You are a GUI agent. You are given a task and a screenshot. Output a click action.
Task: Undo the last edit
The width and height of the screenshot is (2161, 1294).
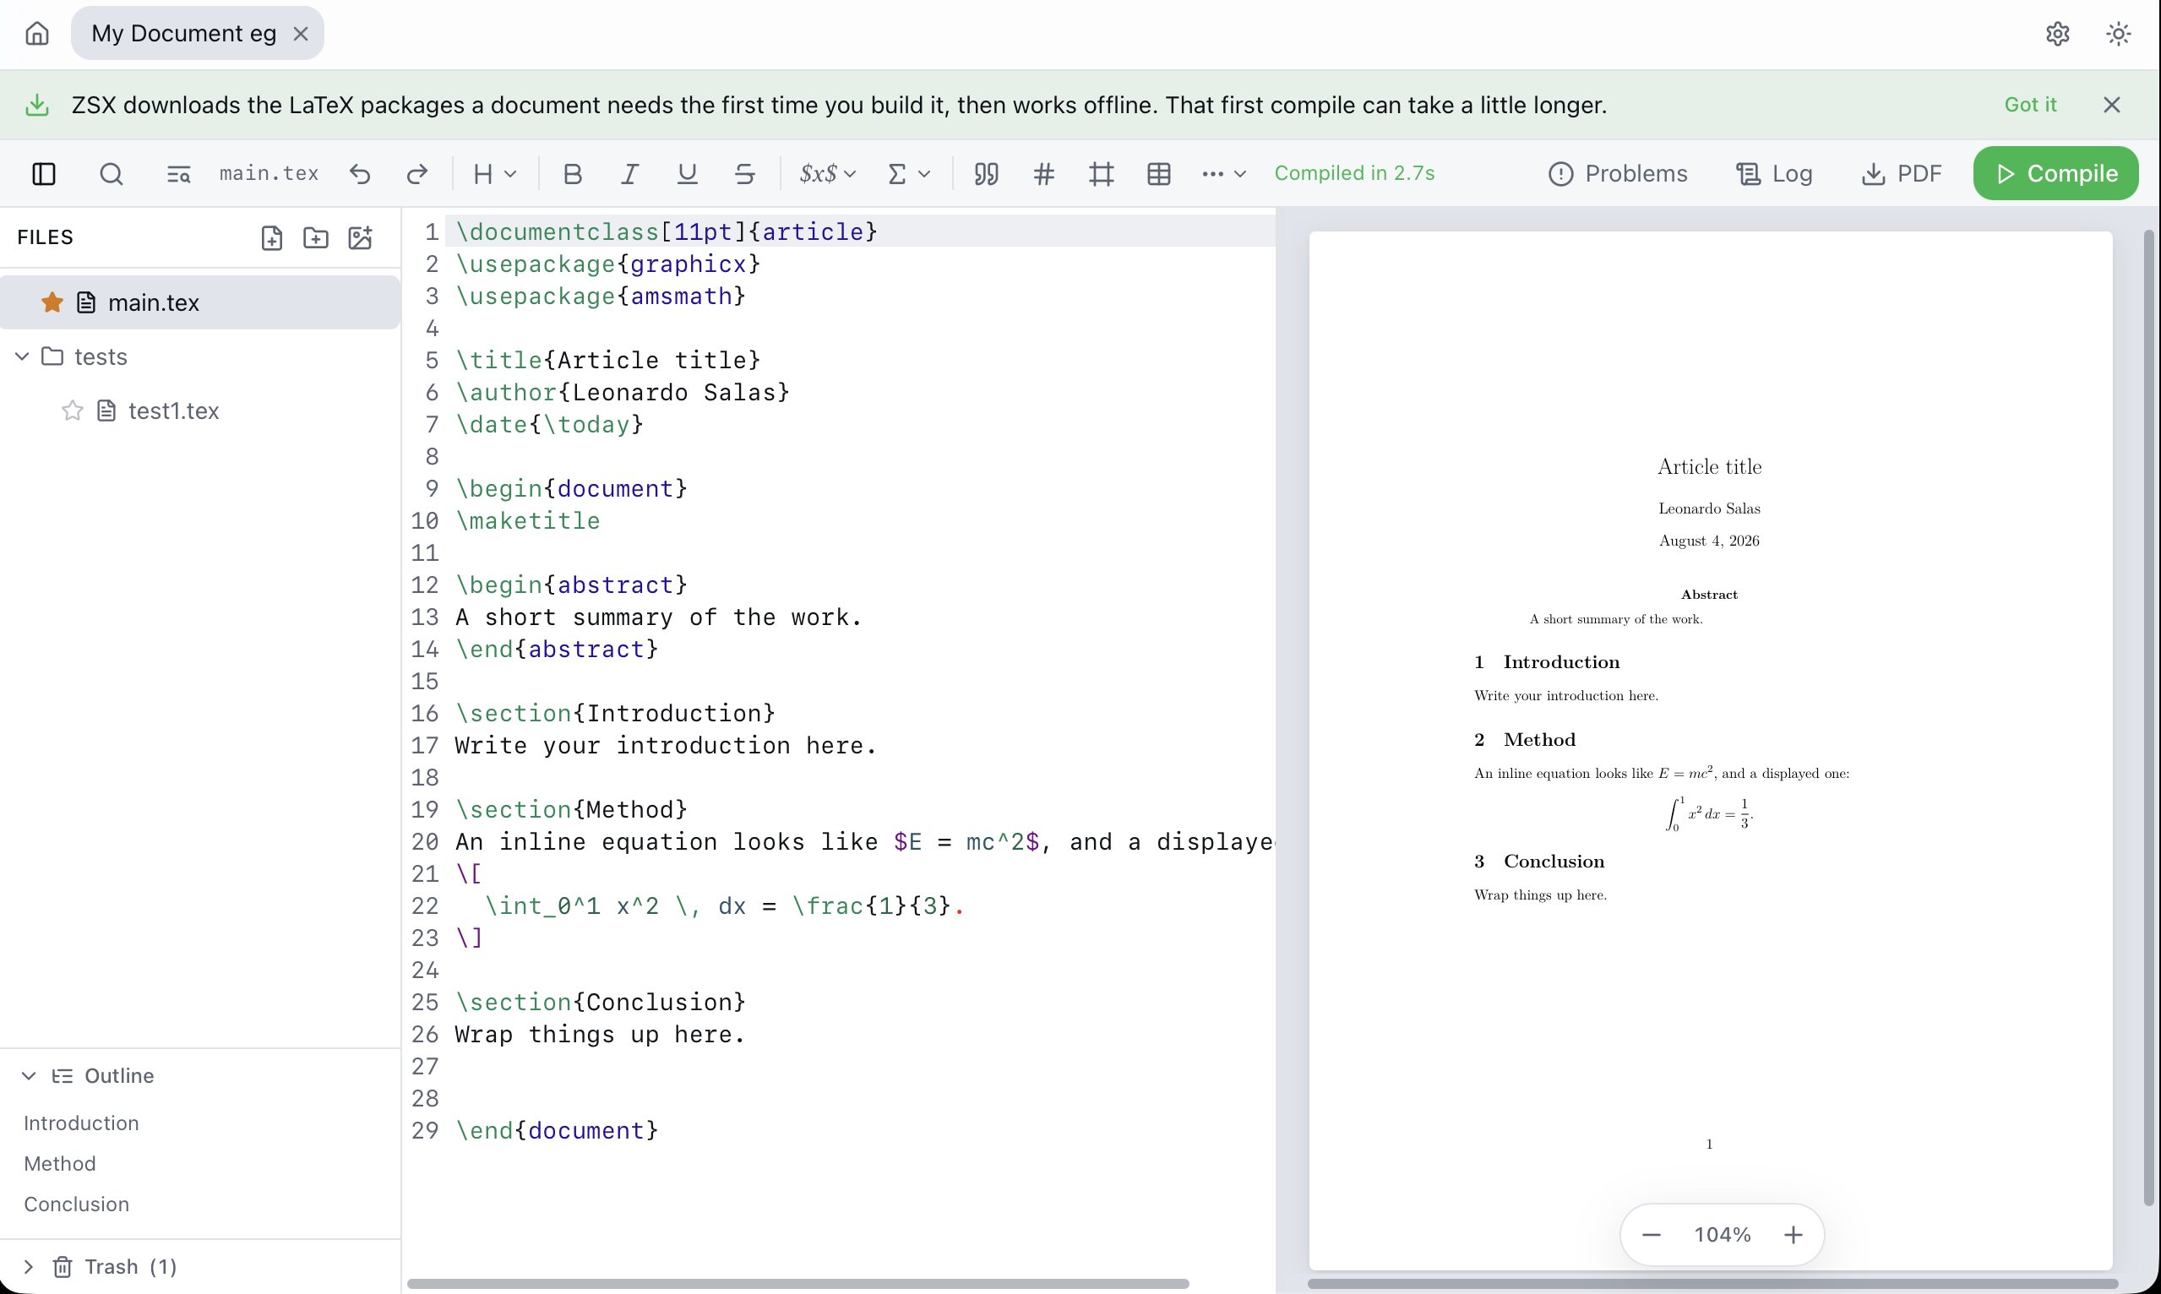click(x=360, y=173)
